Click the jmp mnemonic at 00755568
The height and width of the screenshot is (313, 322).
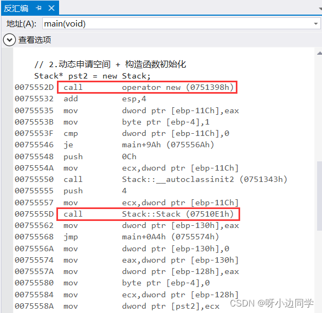(x=70, y=237)
